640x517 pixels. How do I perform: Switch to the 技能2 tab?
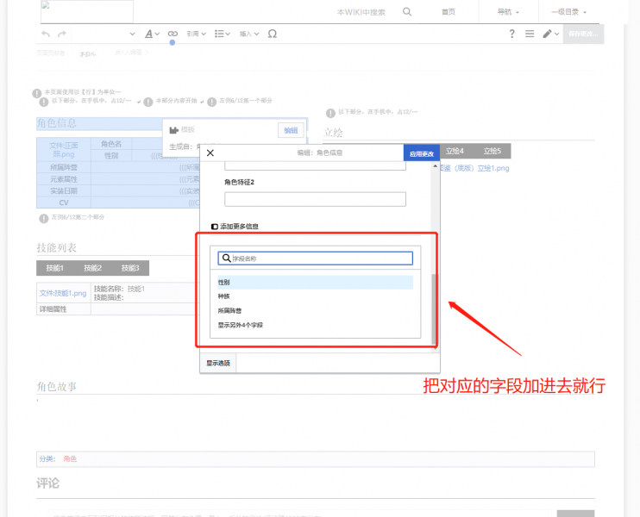(x=92, y=268)
